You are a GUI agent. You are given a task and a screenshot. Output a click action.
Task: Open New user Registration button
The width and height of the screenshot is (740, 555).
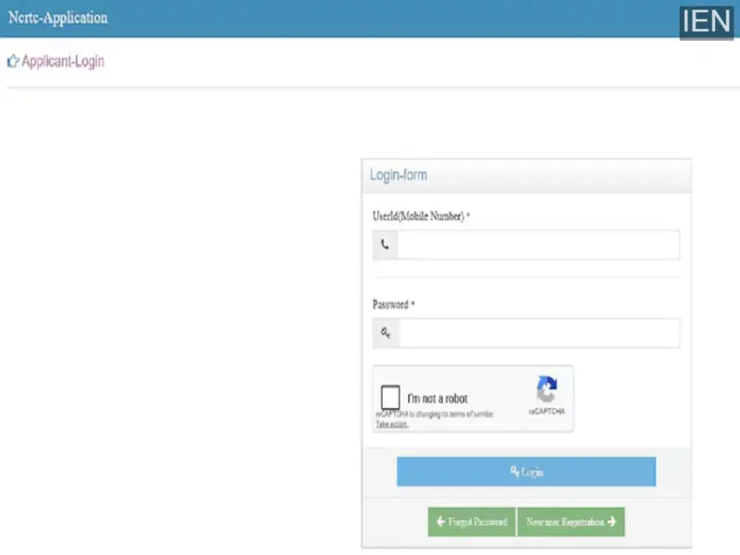coord(571,522)
